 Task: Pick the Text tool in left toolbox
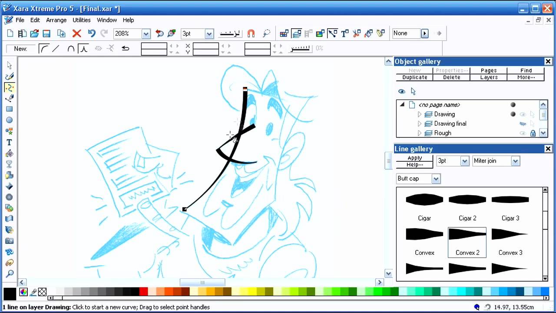coord(9,142)
